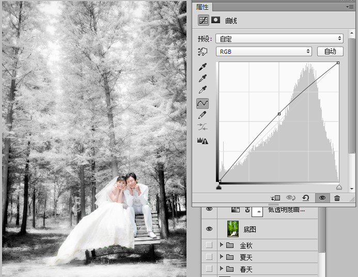Click the 金秋 folder icon

coord(230,245)
